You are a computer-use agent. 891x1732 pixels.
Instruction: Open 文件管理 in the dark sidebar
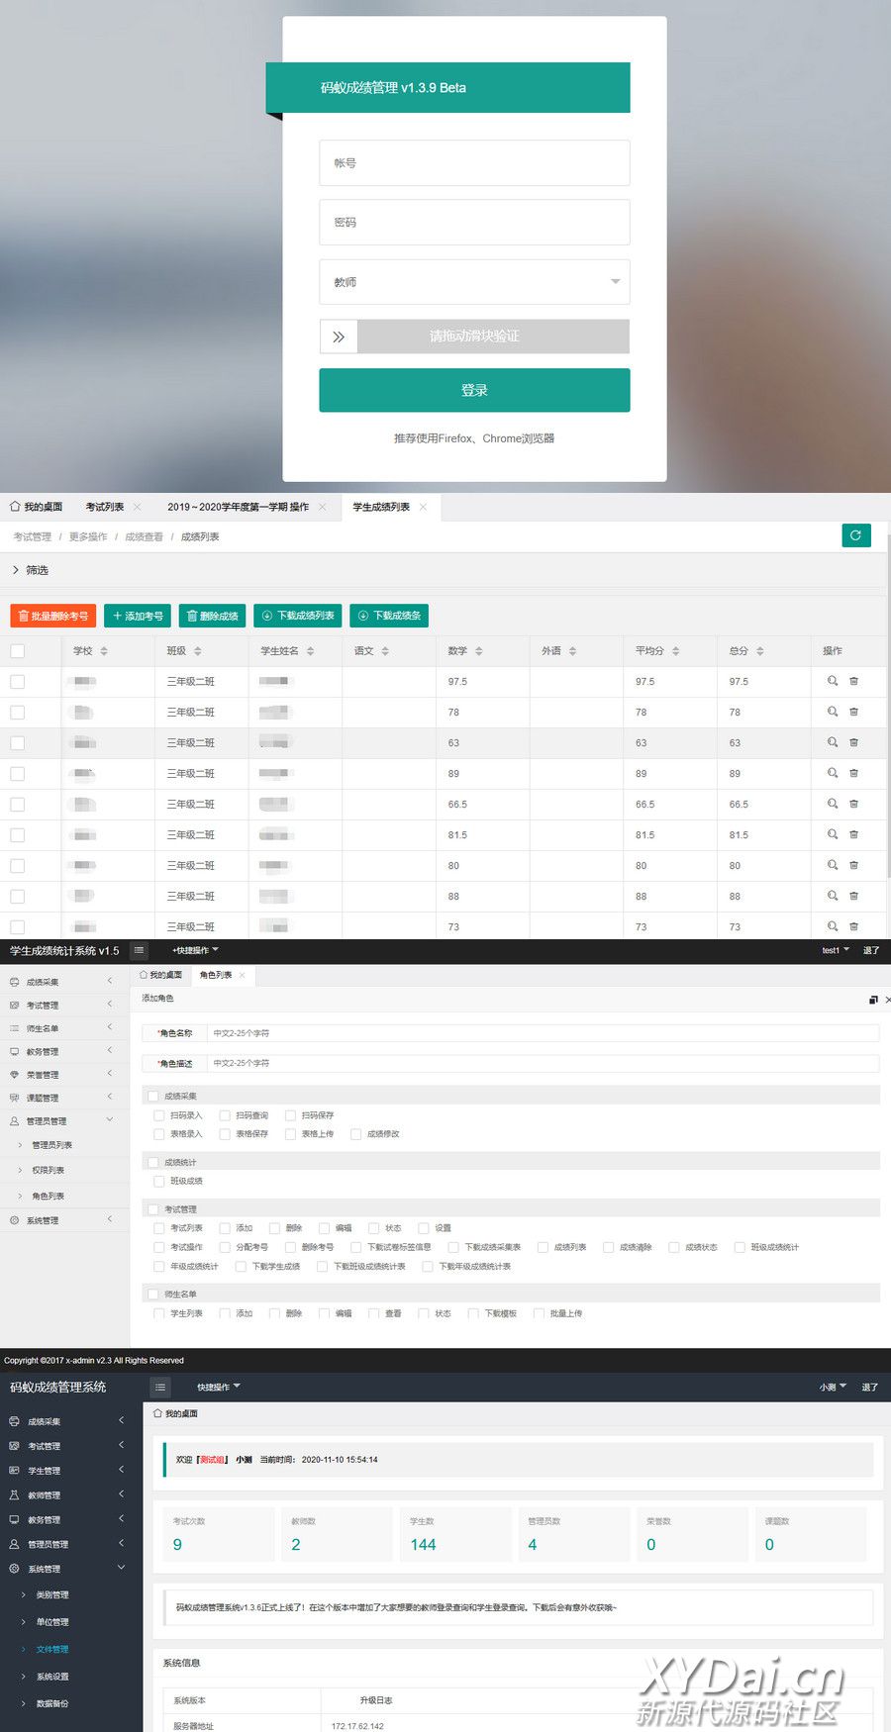tap(52, 1649)
